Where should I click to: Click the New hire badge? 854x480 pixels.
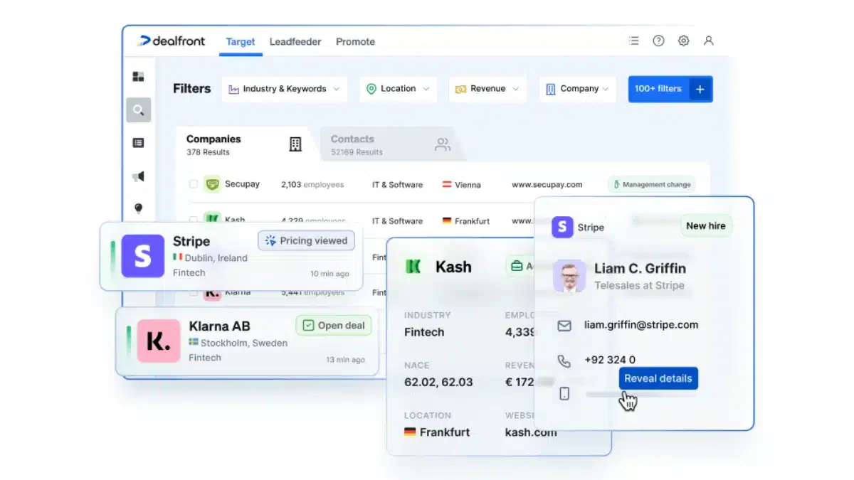[706, 225]
